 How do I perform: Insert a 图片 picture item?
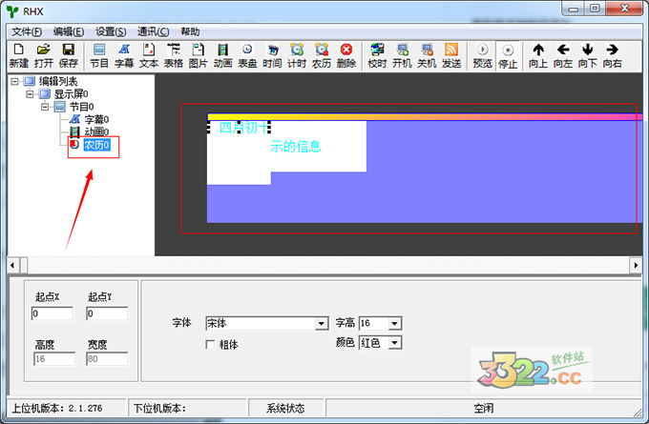[x=198, y=55]
